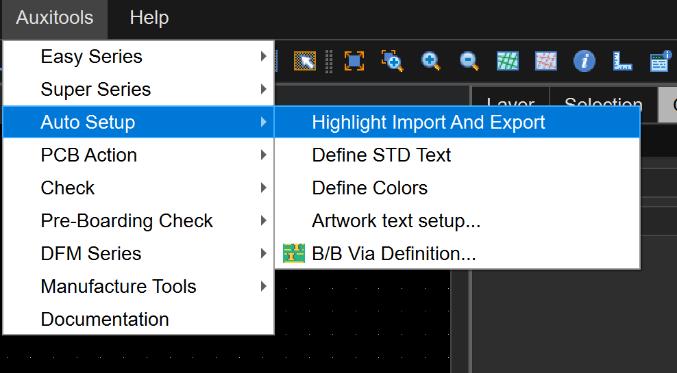Select the measure ruler tool icon
Viewport: 677px width, 373px height.
[622, 62]
